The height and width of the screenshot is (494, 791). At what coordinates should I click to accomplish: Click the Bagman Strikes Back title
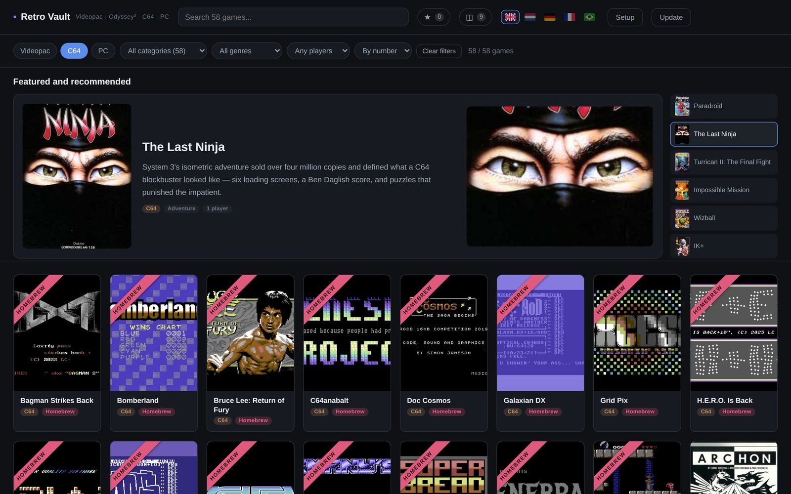(x=57, y=401)
